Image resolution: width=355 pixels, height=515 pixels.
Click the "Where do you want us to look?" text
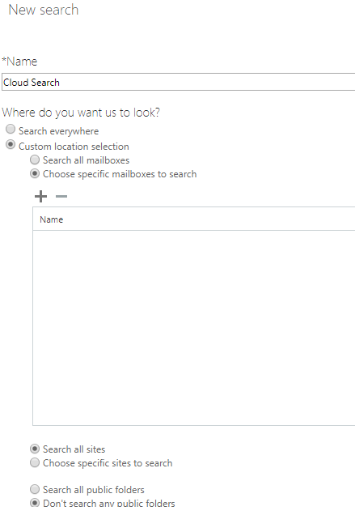(81, 113)
